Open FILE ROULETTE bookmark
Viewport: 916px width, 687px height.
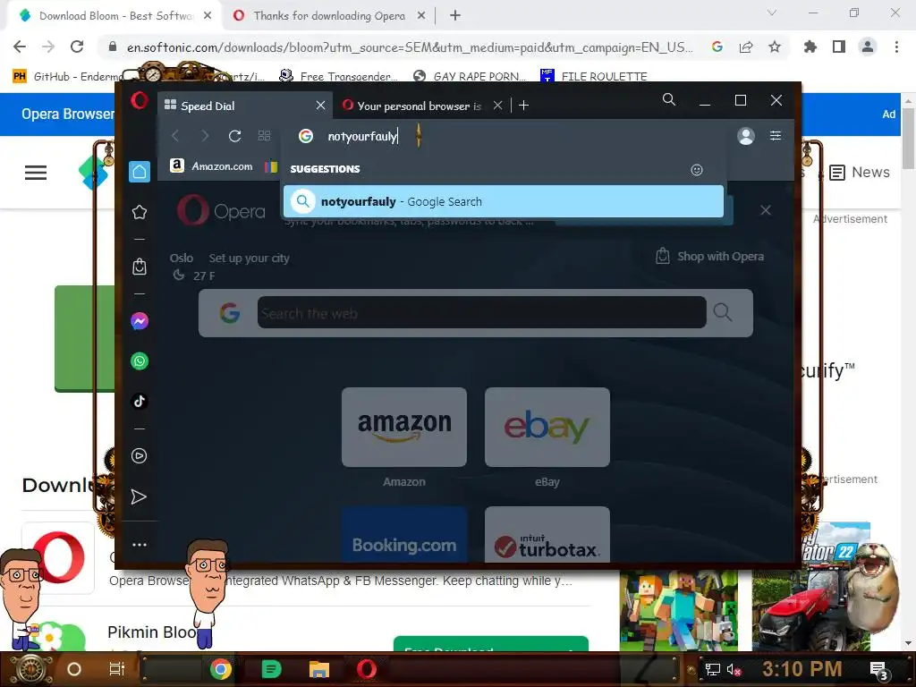[x=594, y=76]
